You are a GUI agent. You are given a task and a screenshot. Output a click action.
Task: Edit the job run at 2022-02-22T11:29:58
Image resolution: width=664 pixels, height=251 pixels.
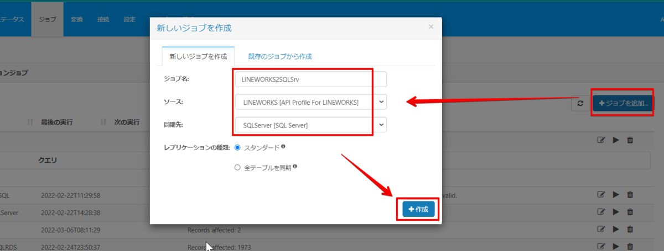click(x=601, y=194)
